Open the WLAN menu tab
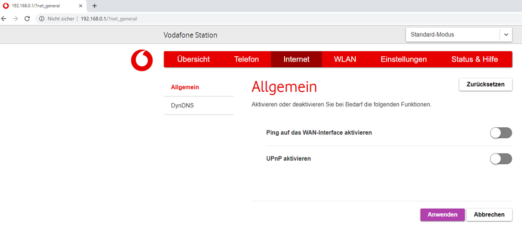522x229 pixels. [345, 59]
